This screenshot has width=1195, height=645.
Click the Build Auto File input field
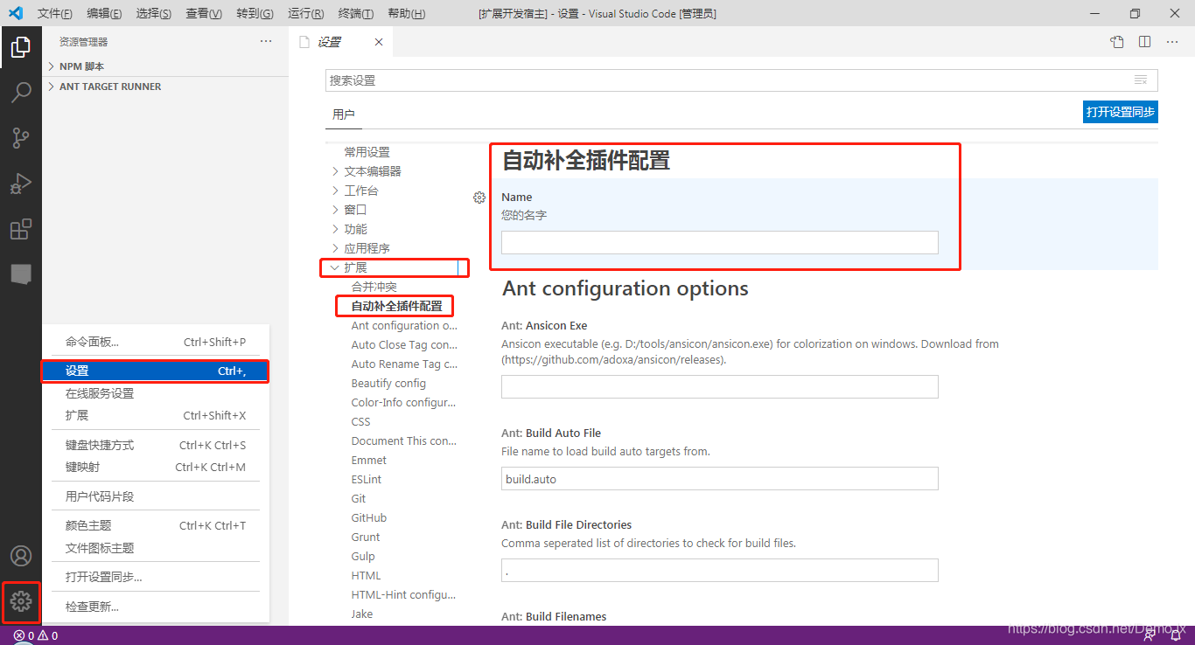720,478
